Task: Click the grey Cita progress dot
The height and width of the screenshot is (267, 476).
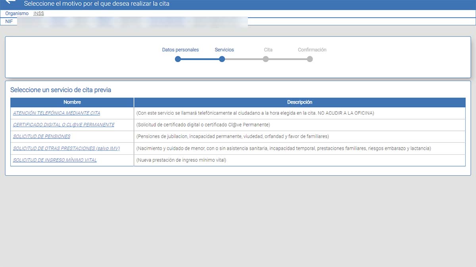Action: pos(266,59)
